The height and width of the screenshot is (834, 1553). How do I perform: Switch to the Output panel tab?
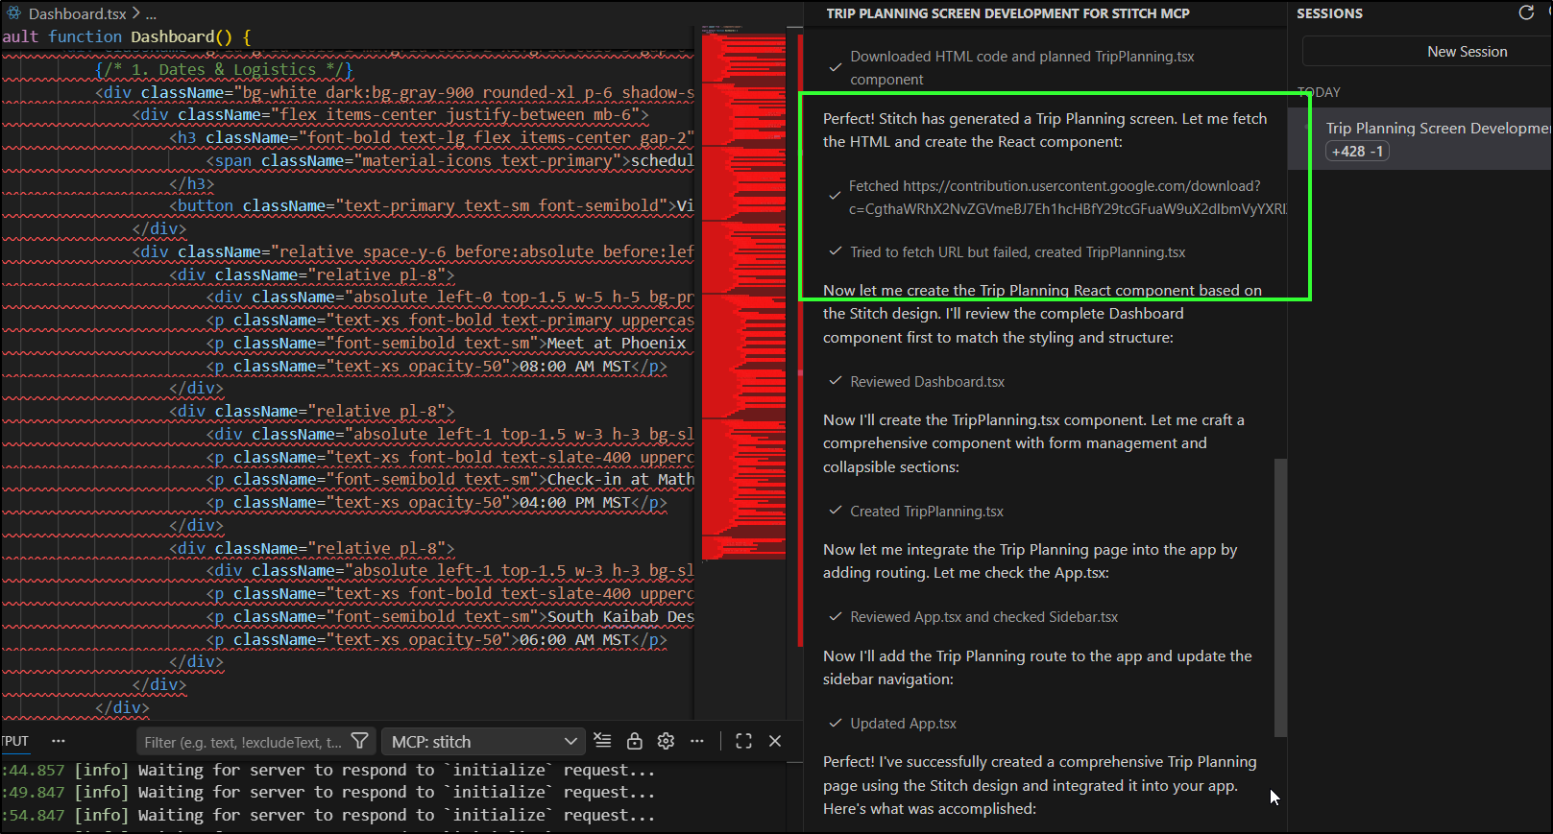point(15,741)
